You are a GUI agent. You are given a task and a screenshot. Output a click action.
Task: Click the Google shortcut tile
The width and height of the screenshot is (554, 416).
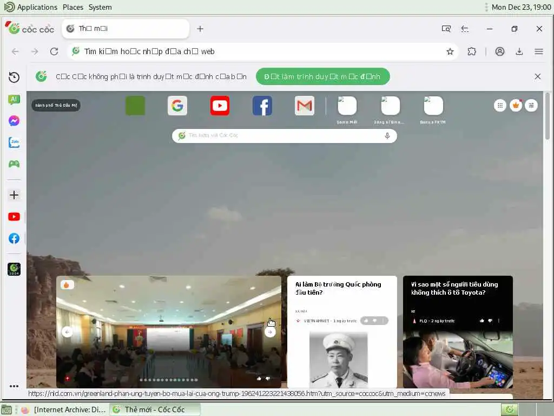(177, 106)
